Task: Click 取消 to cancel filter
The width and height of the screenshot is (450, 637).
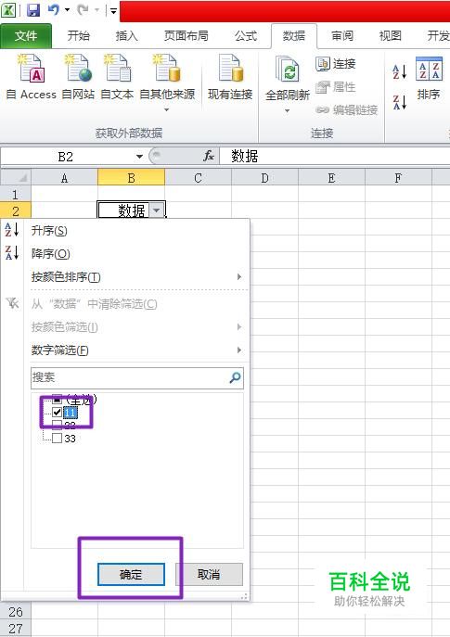Action: coord(209,574)
